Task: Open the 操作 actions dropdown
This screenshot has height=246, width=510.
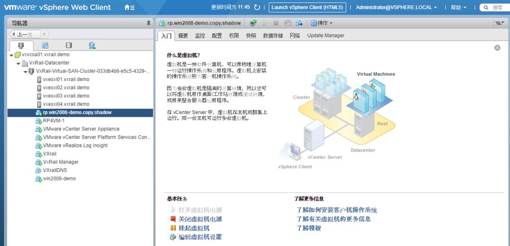Action: 322,23
